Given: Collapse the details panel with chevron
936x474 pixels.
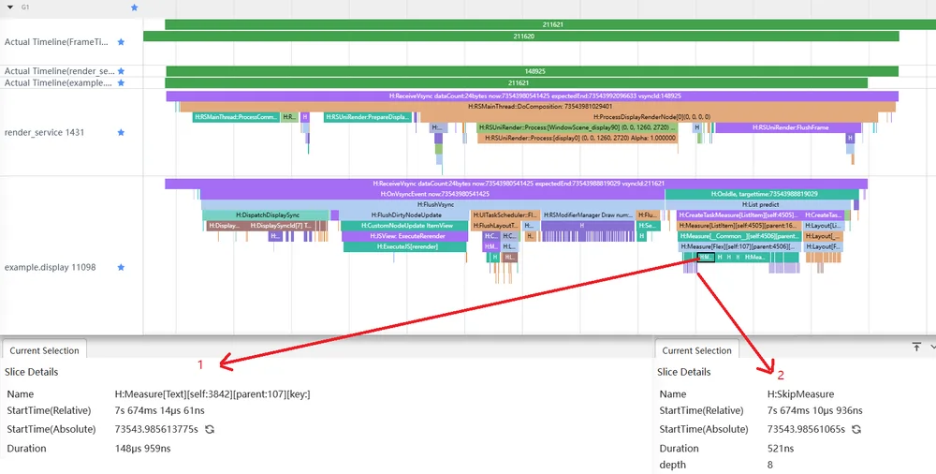Looking at the screenshot, I should [932, 347].
